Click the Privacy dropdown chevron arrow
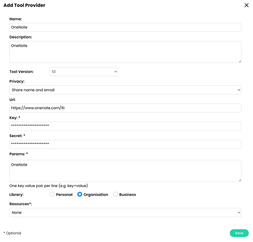This screenshot has width=253, height=242. pos(239,90)
